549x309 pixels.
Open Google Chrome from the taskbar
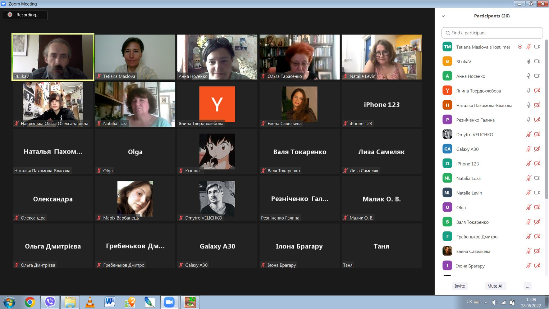[30, 302]
